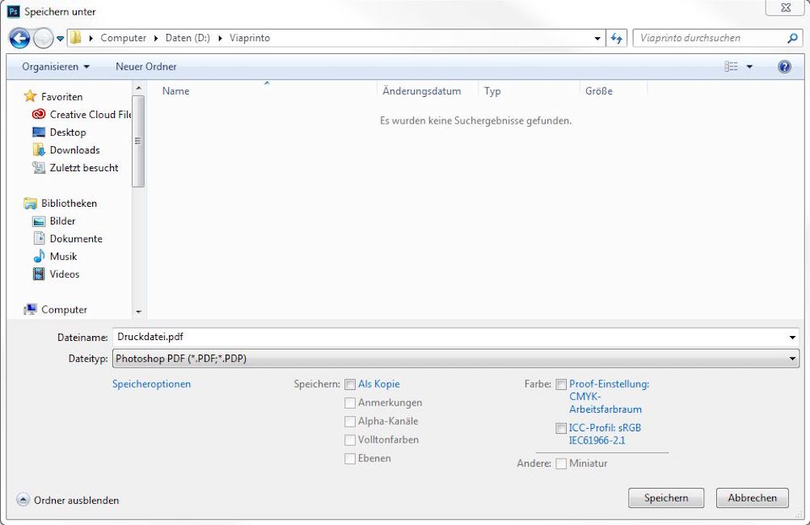Image resolution: width=810 pixels, height=525 pixels.
Task: Open the Organisieren menu
Action: 56,66
